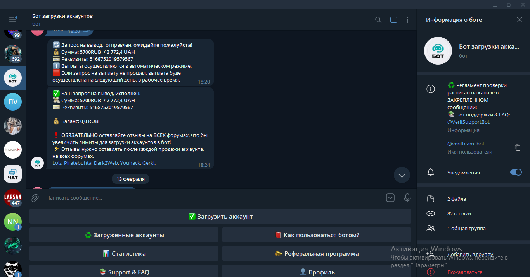Image resolution: width=530 pixels, height=277 pixels.
Task: Open the LARSAN chat with 447 unread
Action: [13, 197]
